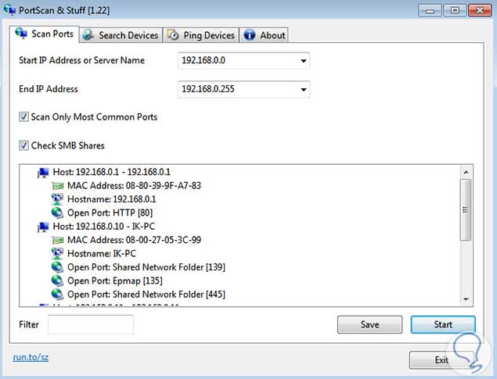This screenshot has width=497, height=379.
Task: Minimize the PortScan & Stuff window
Action: (430, 10)
